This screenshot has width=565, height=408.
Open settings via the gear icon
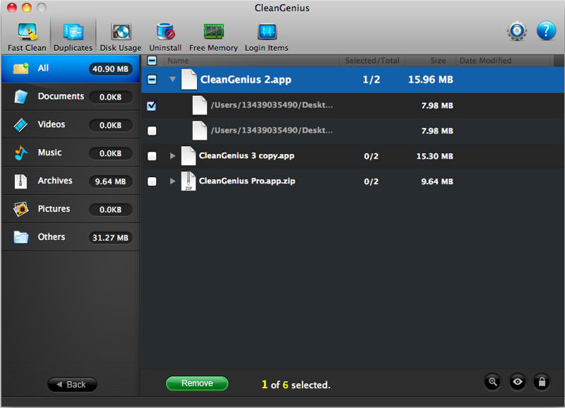pyautogui.click(x=517, y=31)
